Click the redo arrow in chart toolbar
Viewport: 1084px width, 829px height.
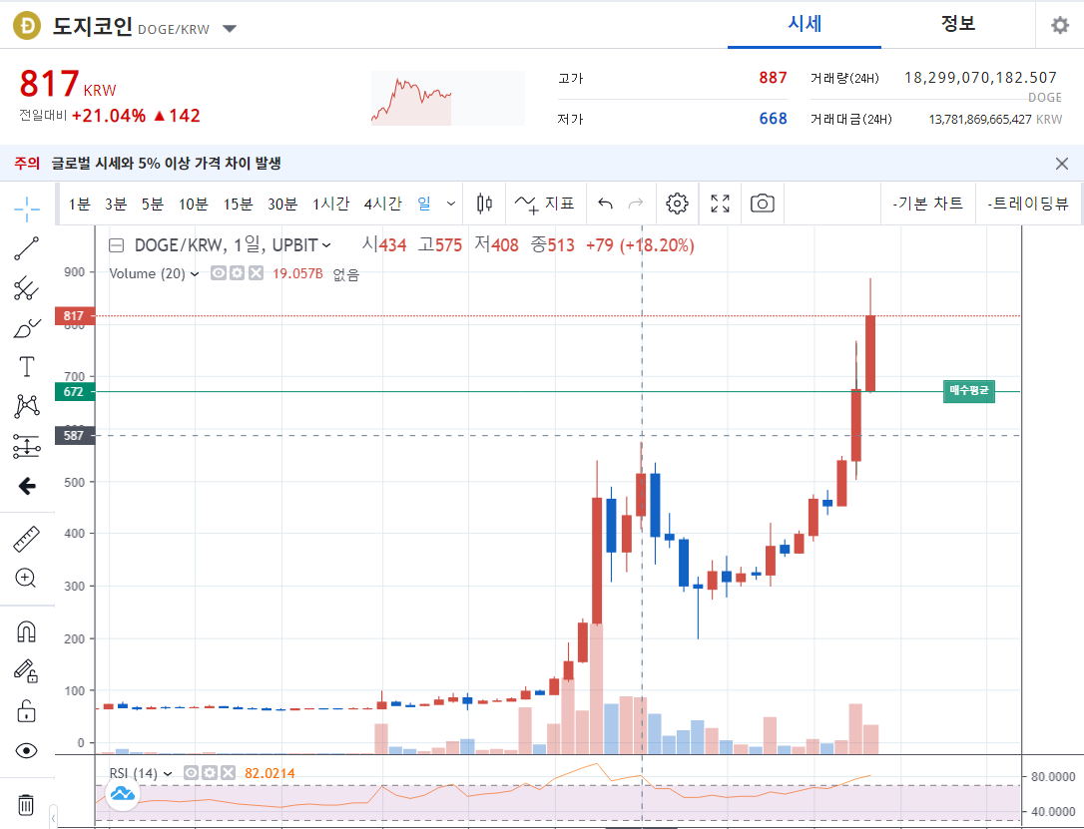click(636, 204)
